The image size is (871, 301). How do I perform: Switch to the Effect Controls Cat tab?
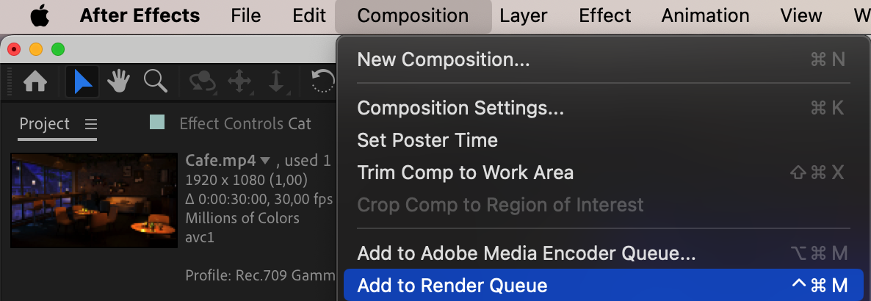(x=245, y=124)
